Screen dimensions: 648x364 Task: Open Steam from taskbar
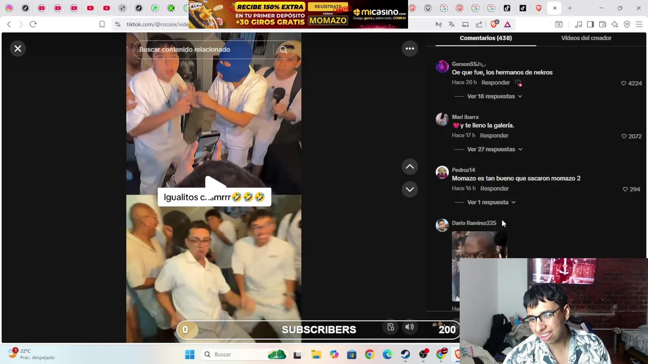pyautogui.click(x=405, y=354)
